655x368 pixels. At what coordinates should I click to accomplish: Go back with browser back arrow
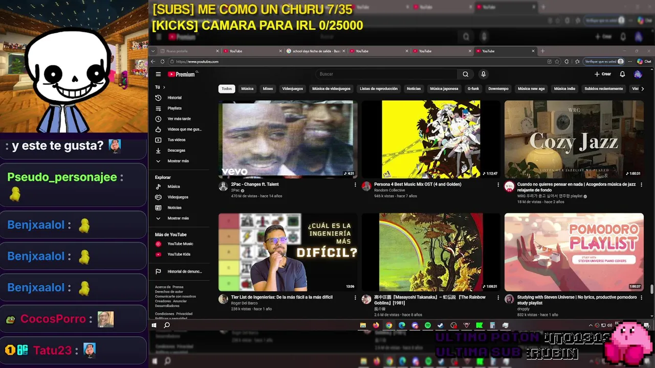pyautogui.click(x=152, y=61)
